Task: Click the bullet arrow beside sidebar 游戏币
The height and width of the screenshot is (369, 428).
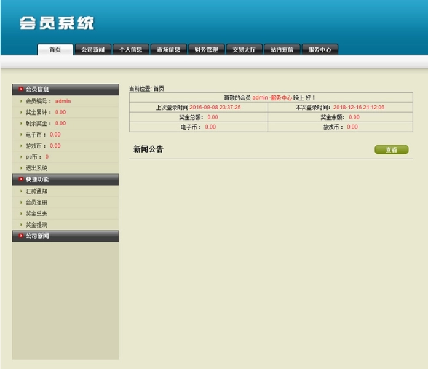Action: 21,146
